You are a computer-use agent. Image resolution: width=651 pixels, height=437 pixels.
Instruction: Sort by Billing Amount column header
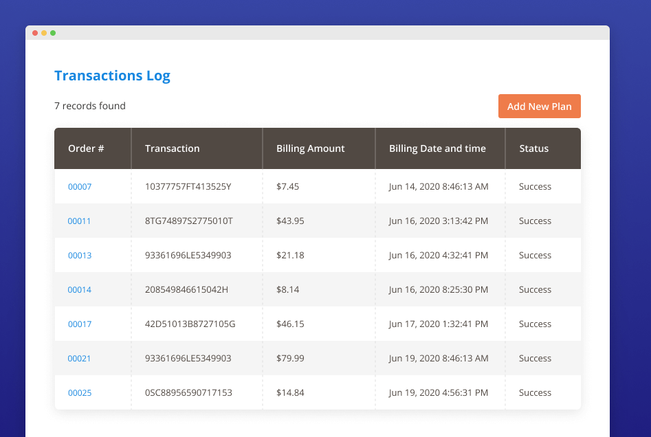[x=310, y=148]
